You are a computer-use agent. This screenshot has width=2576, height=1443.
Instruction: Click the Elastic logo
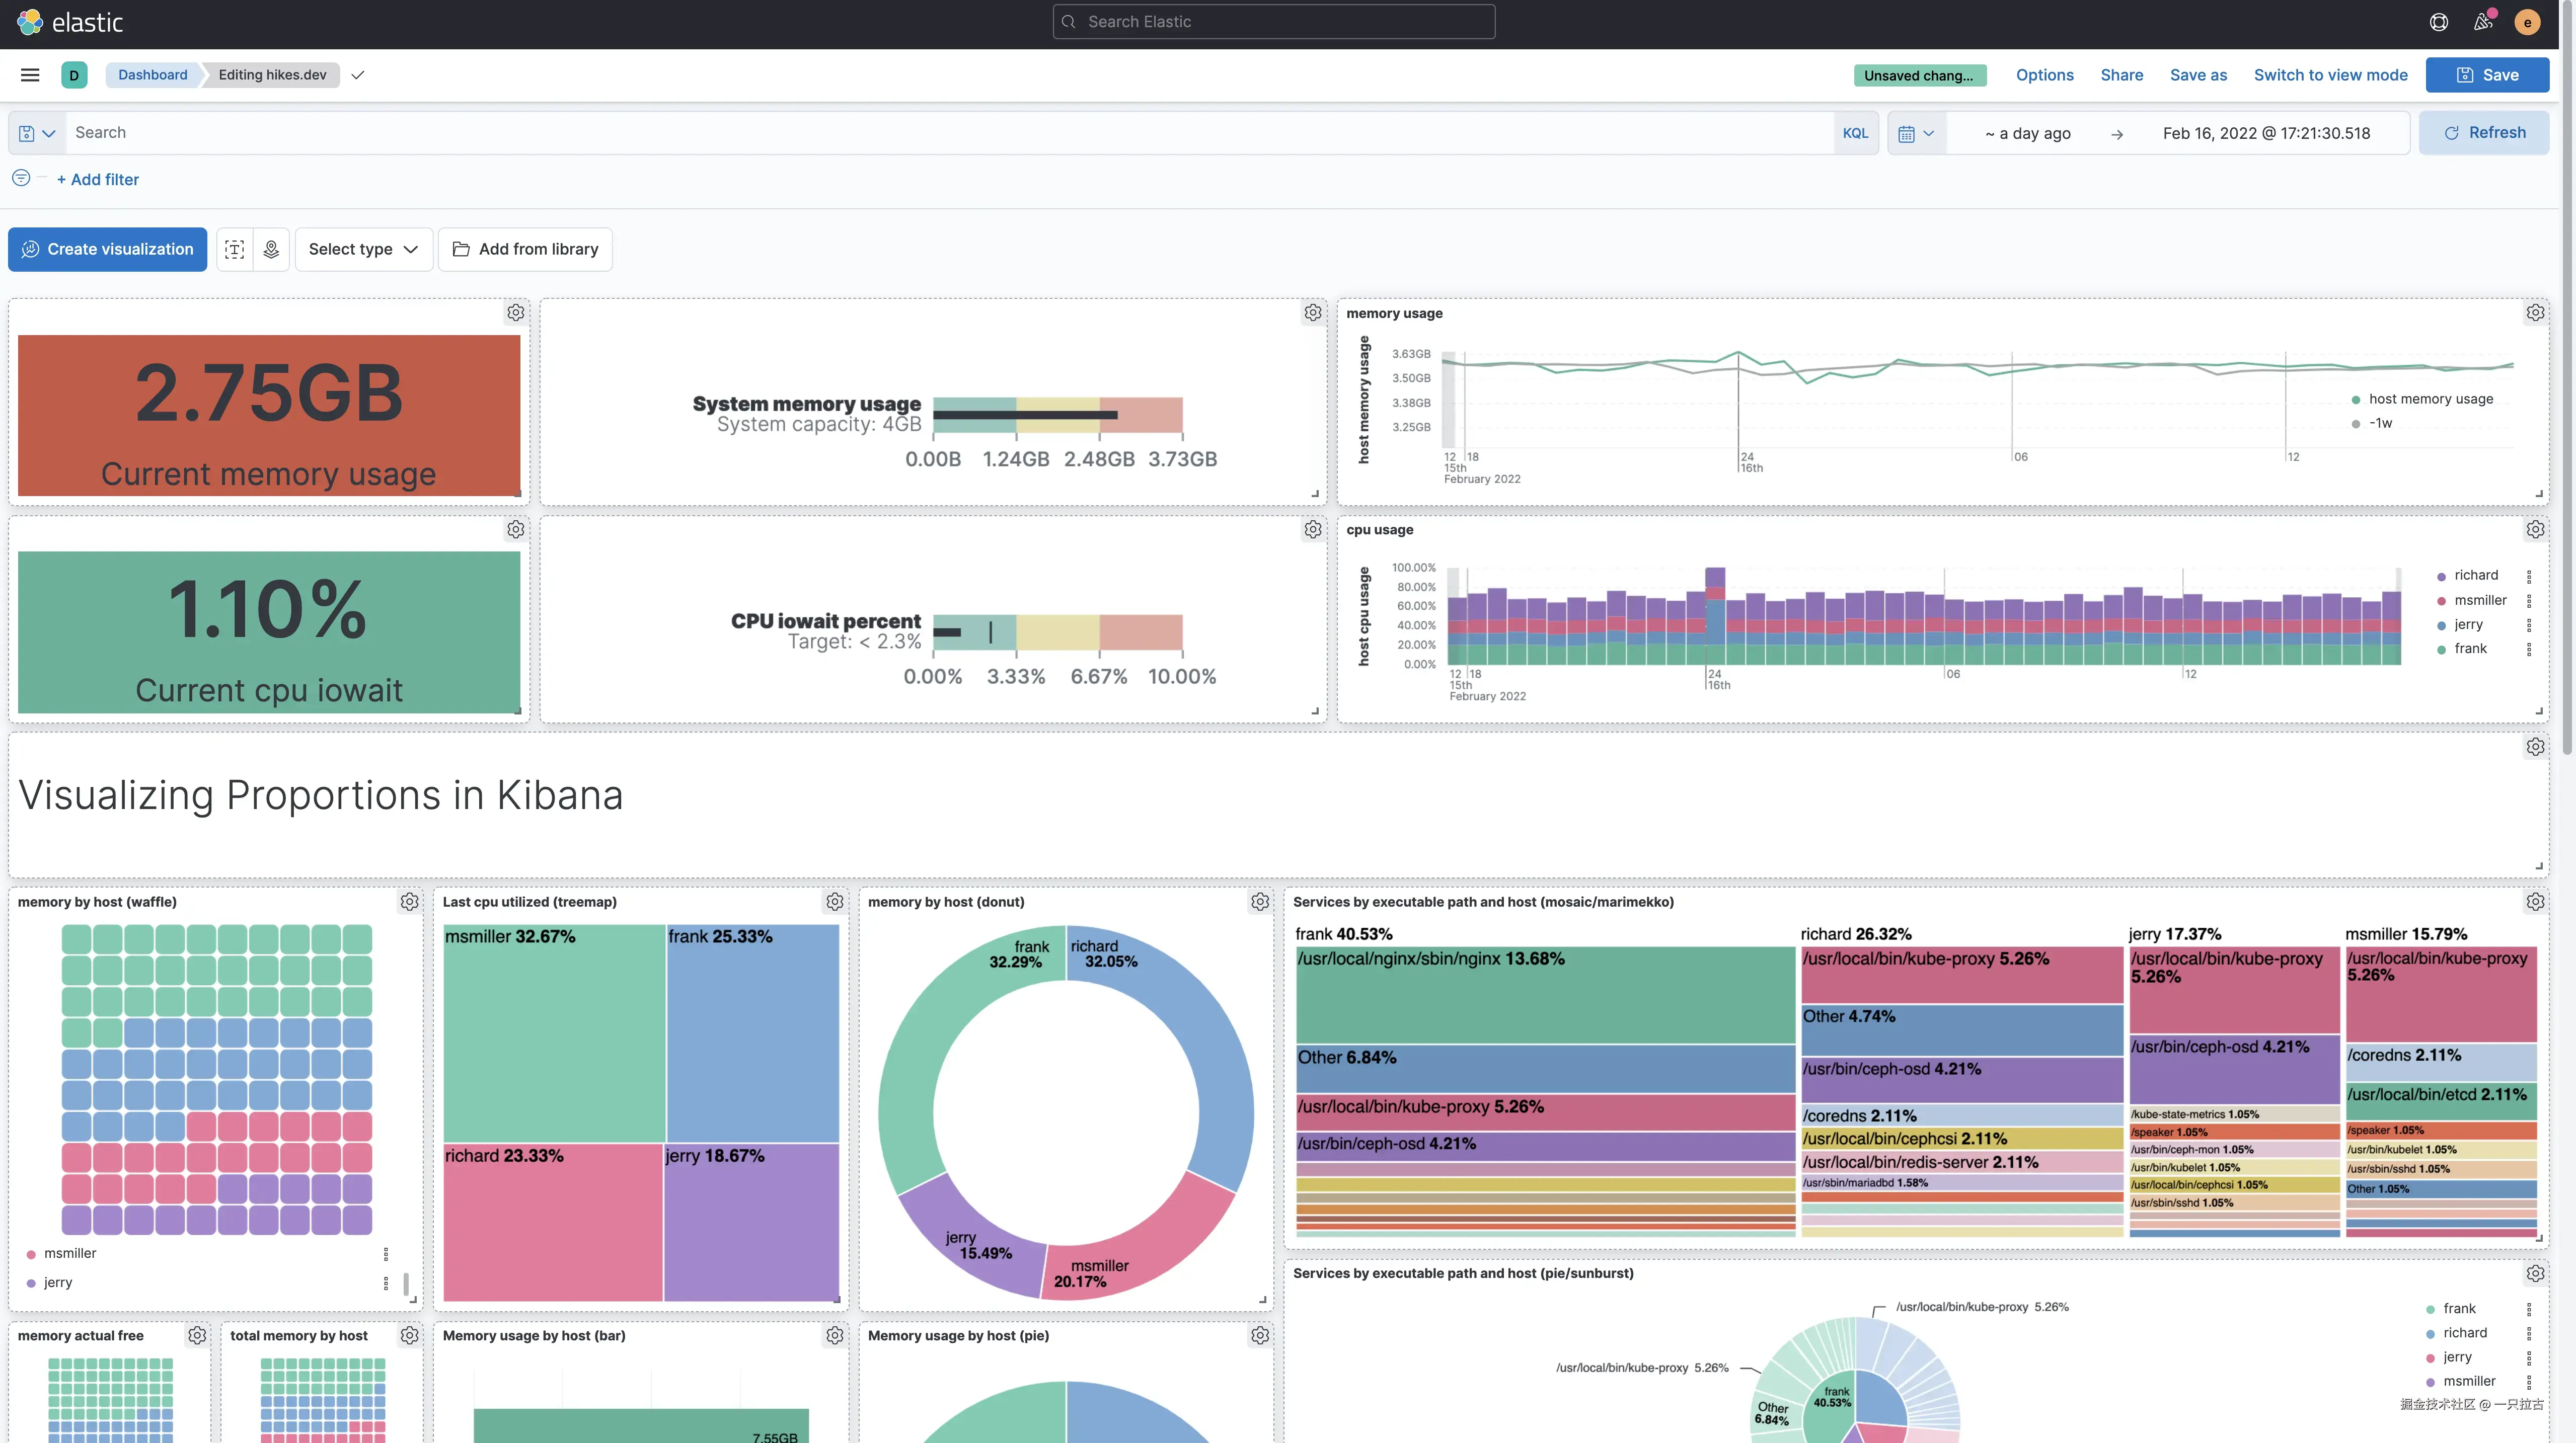tap(70, 22)
